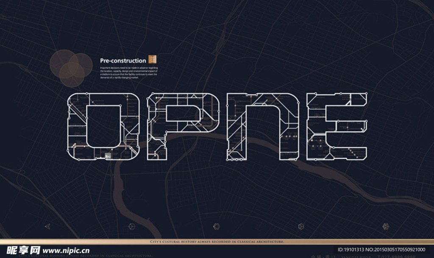Click the rightmost polyhedron icon at bottom
This screenshot has height=258, width=434.
coord(386,227)
